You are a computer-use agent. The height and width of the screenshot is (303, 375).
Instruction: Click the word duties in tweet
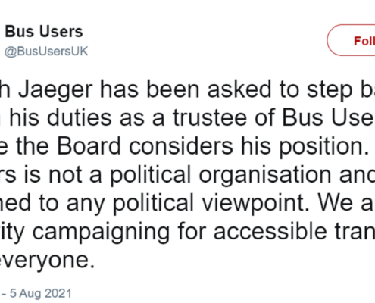click(x=80, y=118)
